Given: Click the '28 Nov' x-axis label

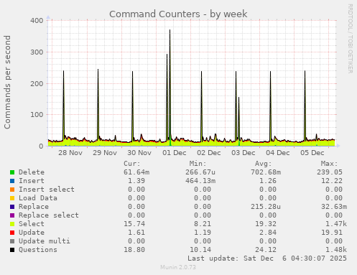Looking at the screenshot, I should click(x=70, y=153).
